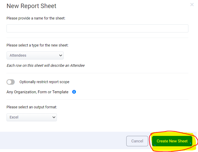Click the italic 'Each row on this sheet' description

pos(45,65)
